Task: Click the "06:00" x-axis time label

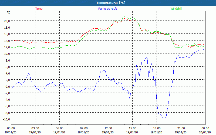Action: point(59,129)
